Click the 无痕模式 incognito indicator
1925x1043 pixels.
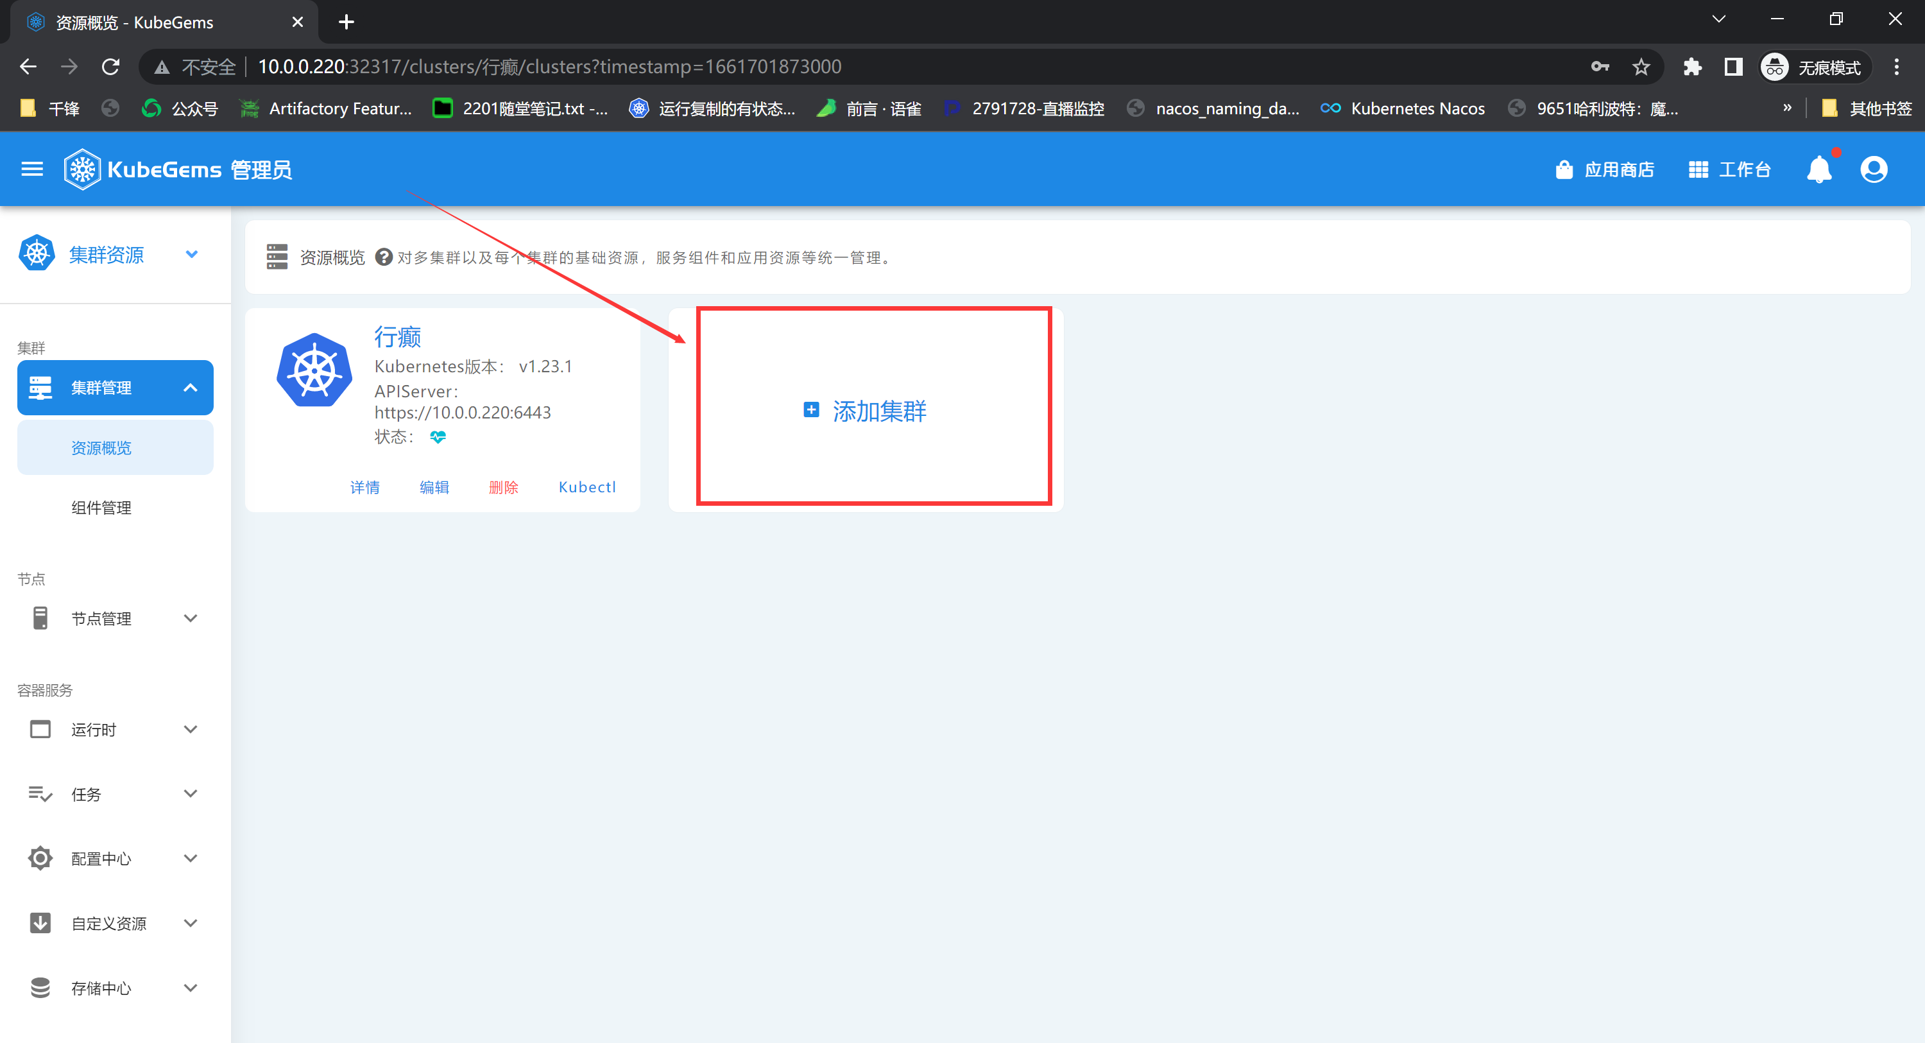coord(1815,67)
